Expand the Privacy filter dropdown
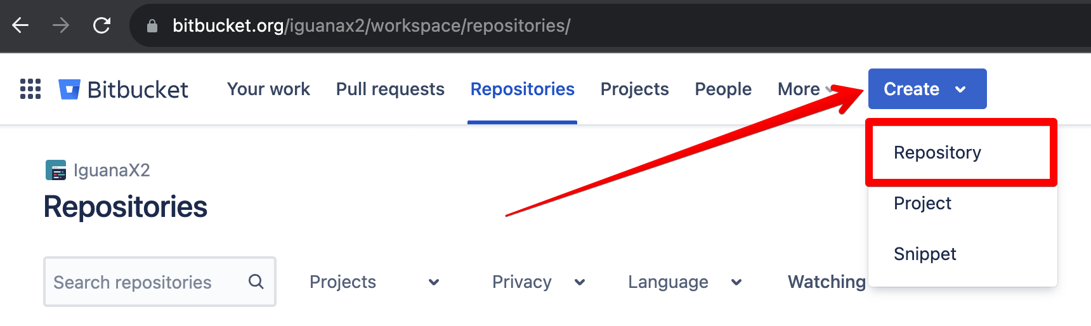The image size is (1091, 326). click(x=538, y=282)
